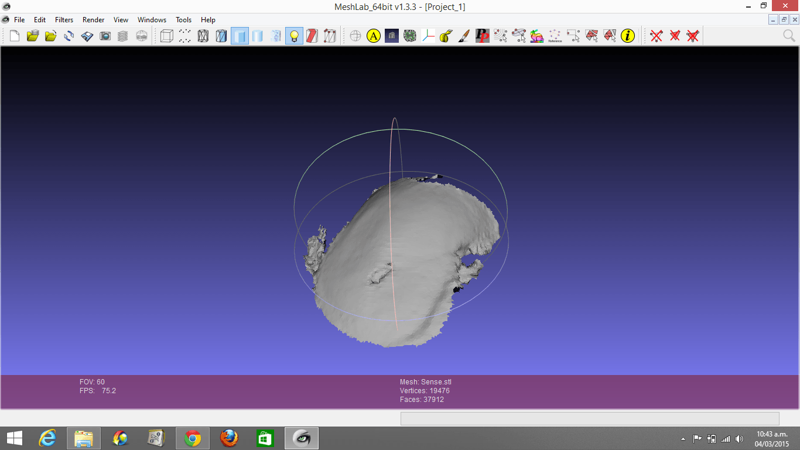This screenshot has width=800, height=450.
Task: Toggle selected face rendering (red box)
Action: tap(312, 36)
